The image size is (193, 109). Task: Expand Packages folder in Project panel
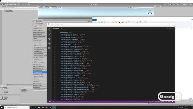coord(1,100)
